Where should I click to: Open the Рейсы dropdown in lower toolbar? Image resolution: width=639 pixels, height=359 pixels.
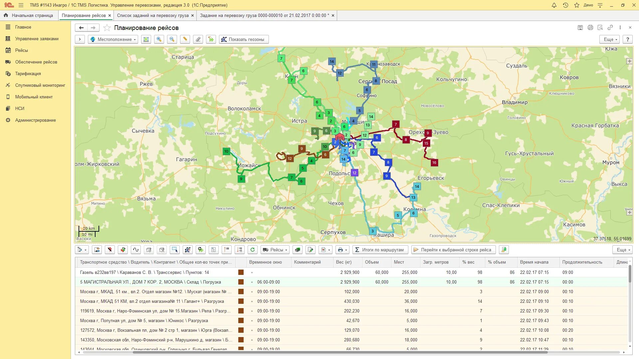[275, 250]
